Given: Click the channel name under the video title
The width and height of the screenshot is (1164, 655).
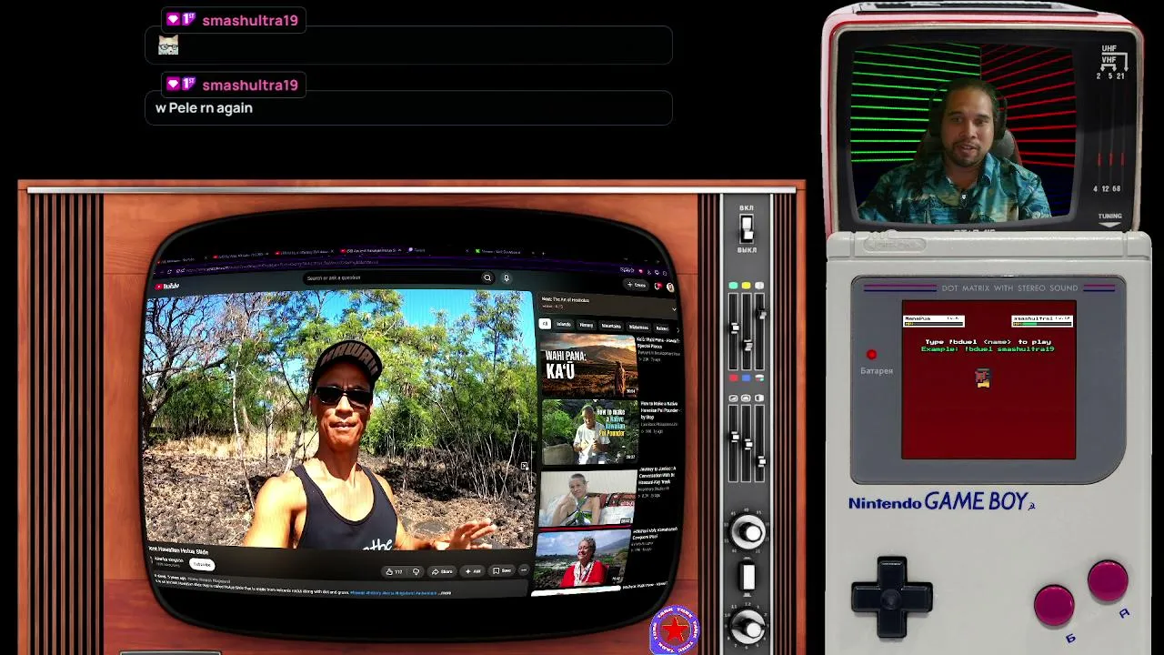Looking at the screenshot, I should [x=168, y=560].
